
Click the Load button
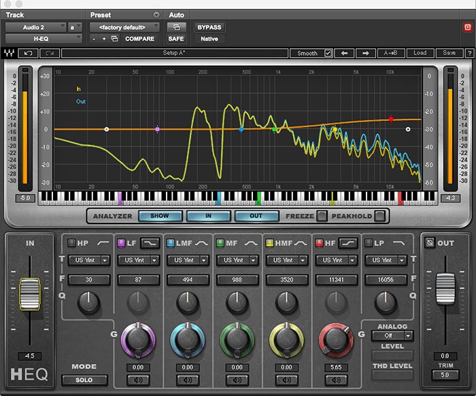pyautogui.click(x=420, y=53)
